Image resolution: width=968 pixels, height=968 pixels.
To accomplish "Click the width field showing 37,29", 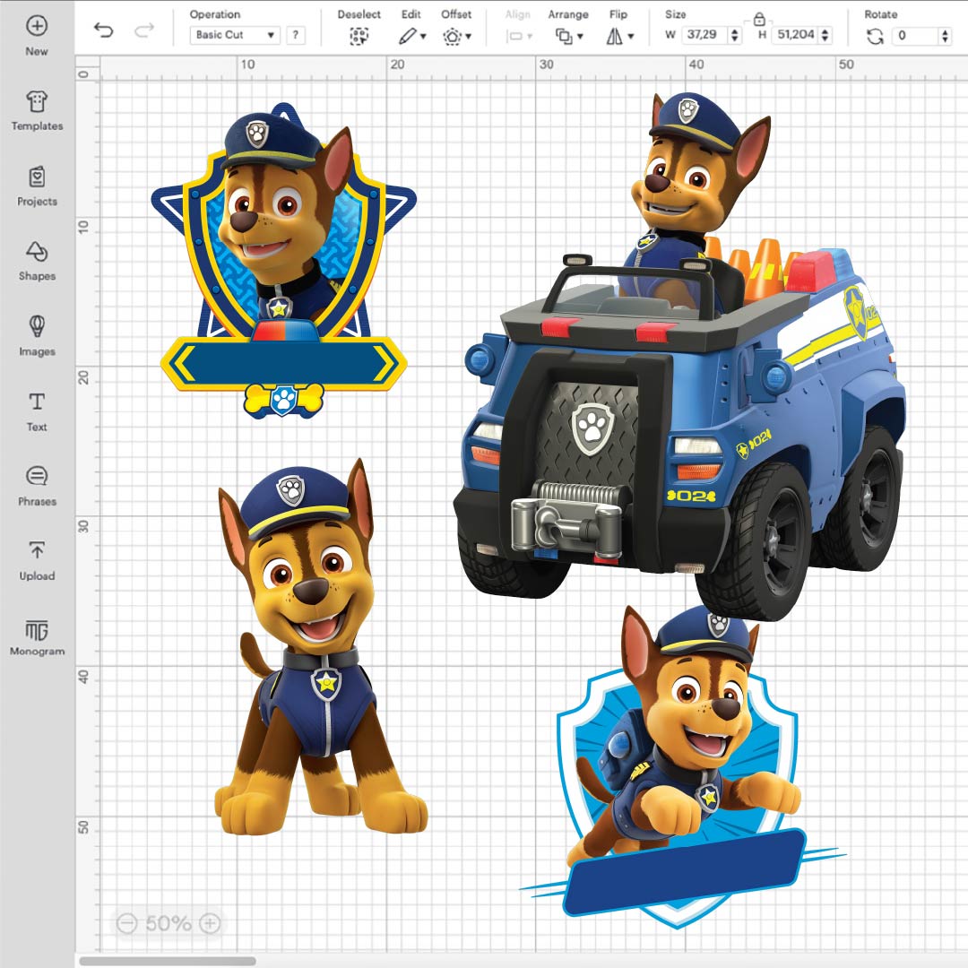I will 705,35.
